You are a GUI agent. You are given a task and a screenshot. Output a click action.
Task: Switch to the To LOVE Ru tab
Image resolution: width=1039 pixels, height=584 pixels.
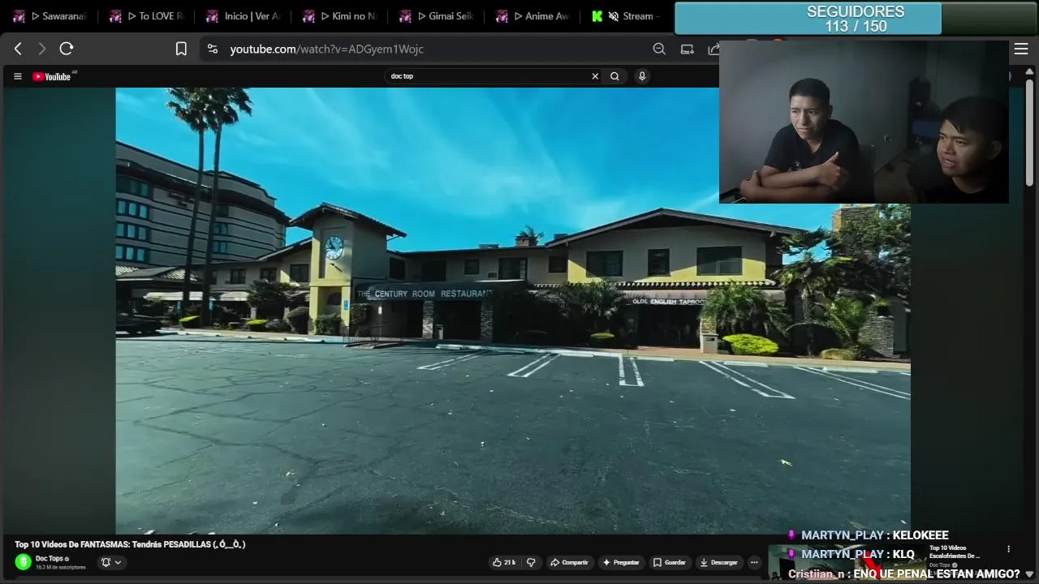click(148, 16)
